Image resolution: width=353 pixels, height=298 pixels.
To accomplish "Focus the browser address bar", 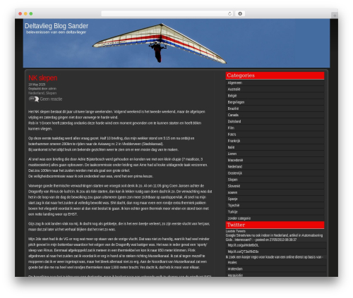I will [x=167, y=13].
